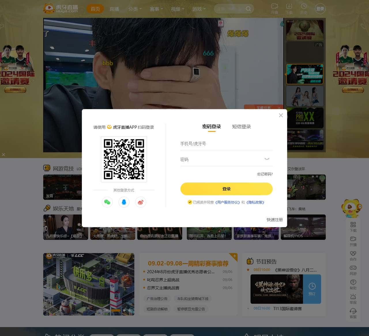This screenshot has height=336, width=369.
Task: Open the 直播 nav item
Action: tap(114, 9)
